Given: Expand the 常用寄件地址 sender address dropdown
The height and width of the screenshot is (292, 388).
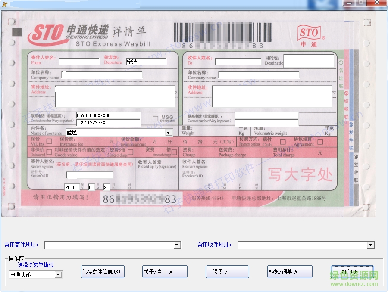Looking at the screenshot, I should pos(176,245).
